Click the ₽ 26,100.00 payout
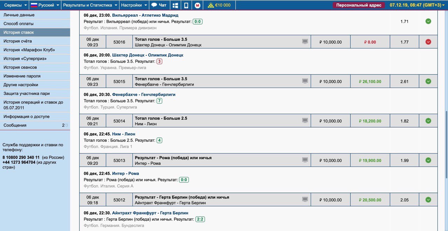This screenshot has height=231, width=448. [370, 81]
